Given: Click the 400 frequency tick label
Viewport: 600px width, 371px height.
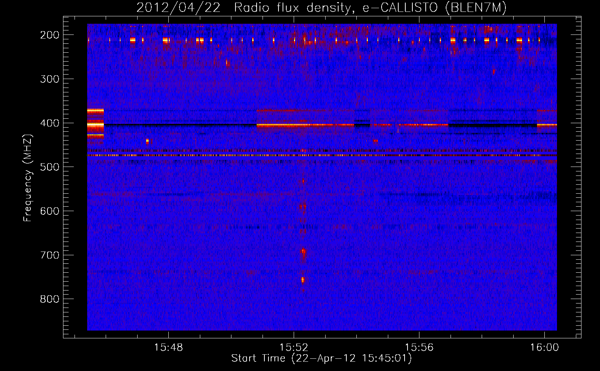Looking at the screenshot, I should pos(50,123).
